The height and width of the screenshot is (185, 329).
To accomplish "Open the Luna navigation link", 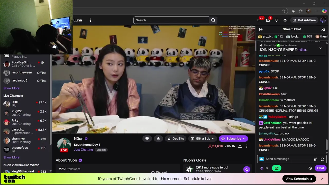I will (78, 20).
